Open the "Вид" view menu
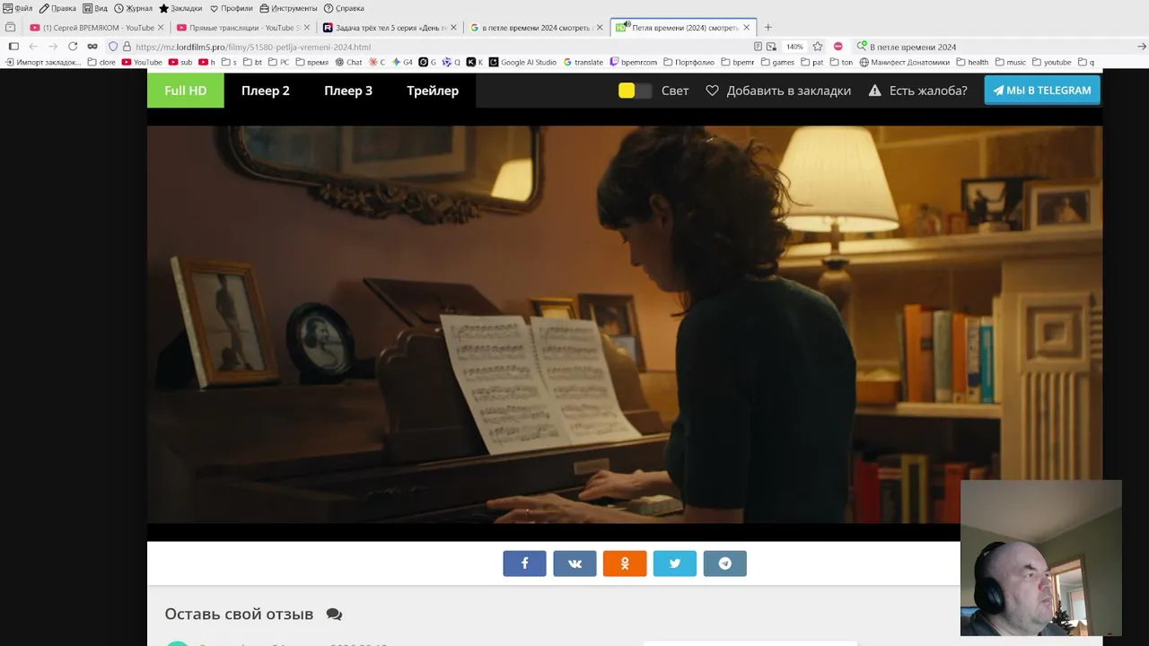This screenshot has height=646, width=1149. pos(95,8)
